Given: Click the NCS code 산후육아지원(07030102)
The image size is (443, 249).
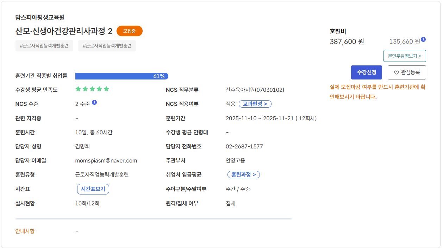Looking at the screenshot, I should pyautogui.click(x=255, y=90).
